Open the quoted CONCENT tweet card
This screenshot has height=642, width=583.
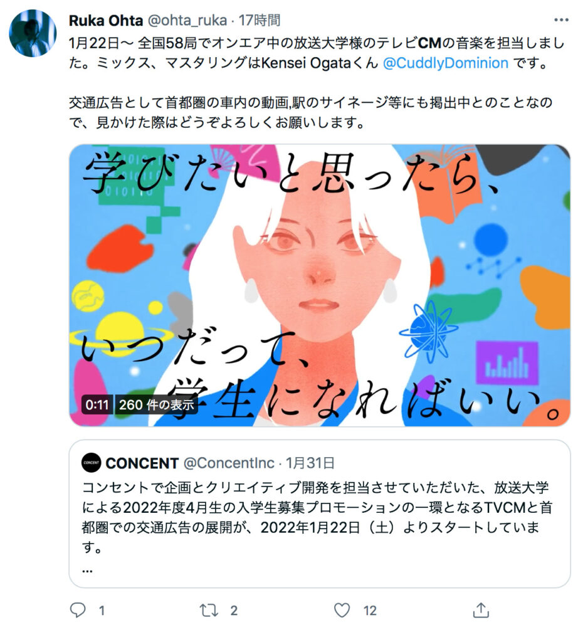(x=319, y=514)
